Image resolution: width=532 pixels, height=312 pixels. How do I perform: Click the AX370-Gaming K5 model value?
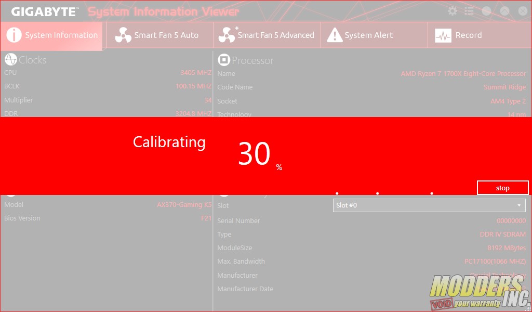(x=184, y=205)
